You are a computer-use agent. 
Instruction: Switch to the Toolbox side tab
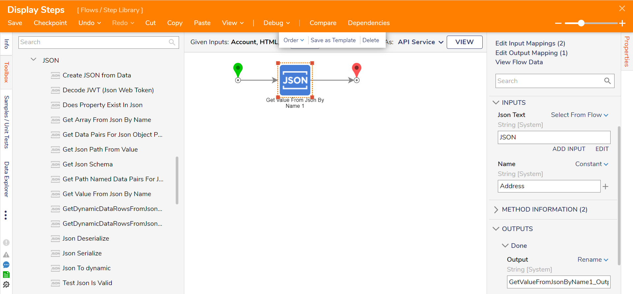6,72
